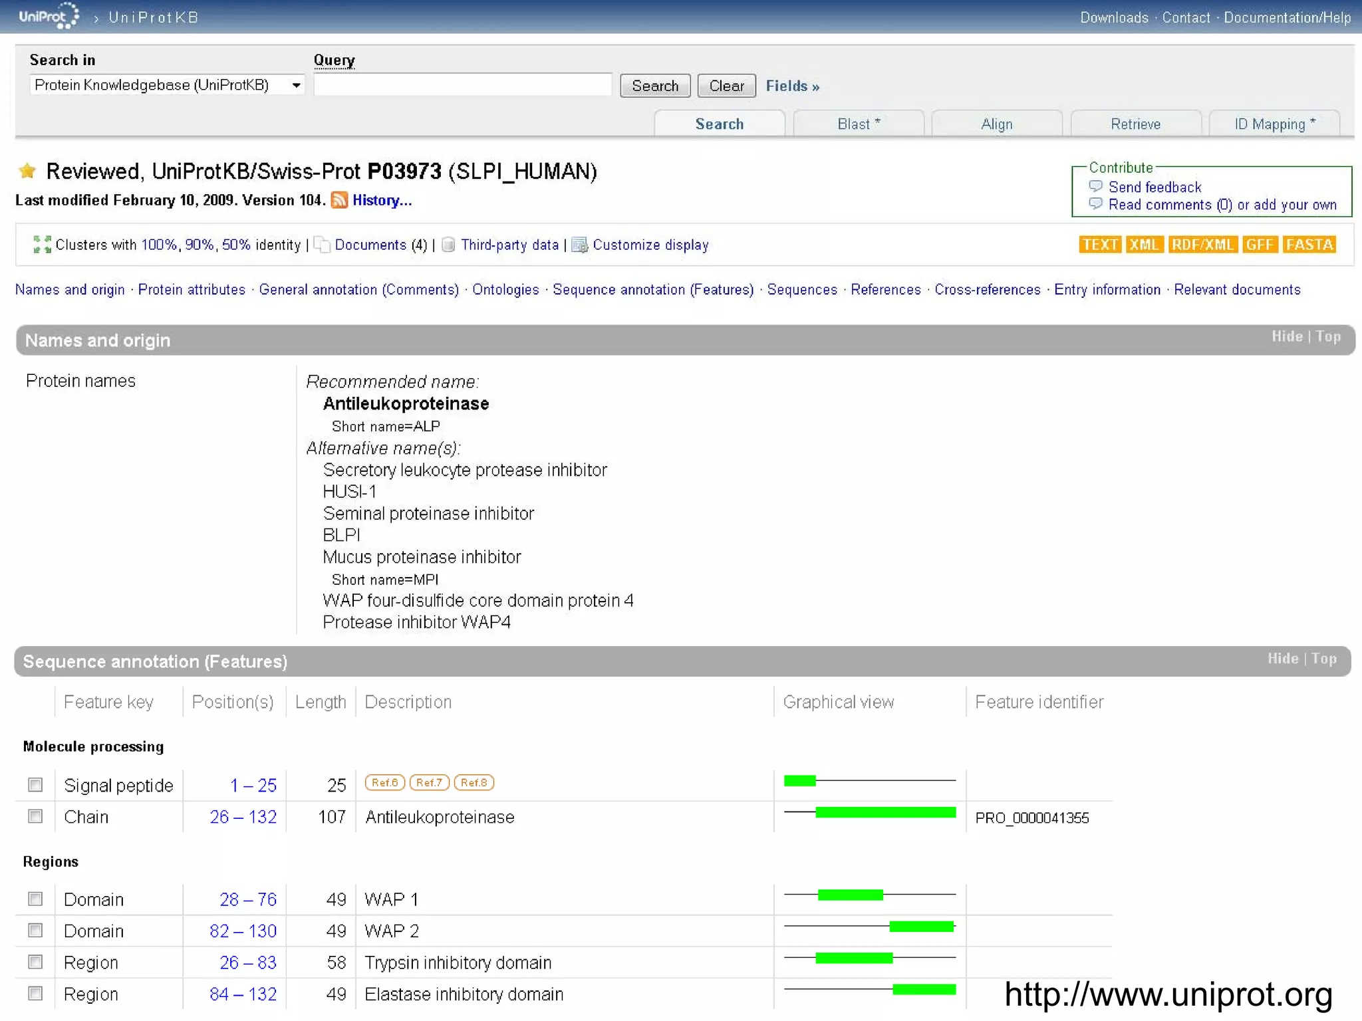1362x1021 pixels.
Task: Click the Search button
Action: point(655,86)
